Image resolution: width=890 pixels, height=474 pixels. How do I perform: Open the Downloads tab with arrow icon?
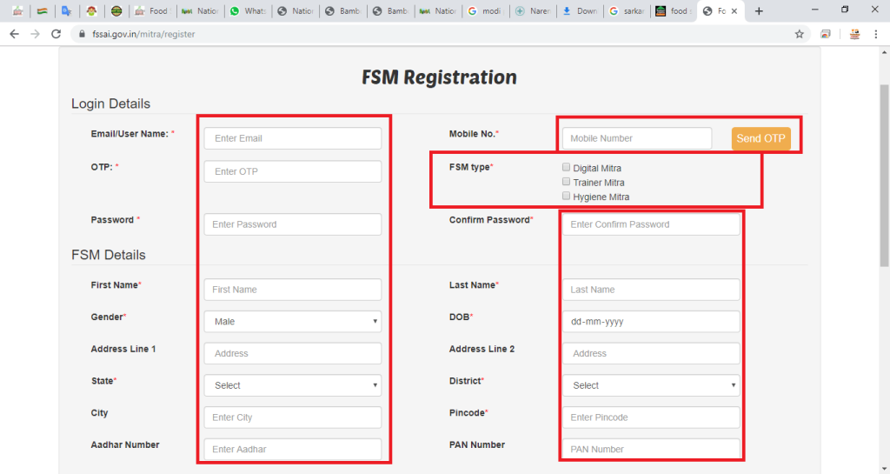tap(579, 10)
